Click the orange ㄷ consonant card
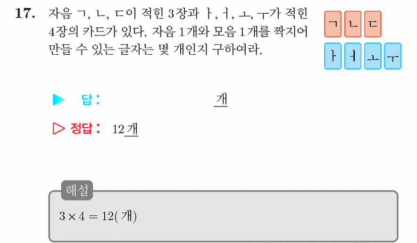Screen dimensions: 417x243 coord(373,24)
